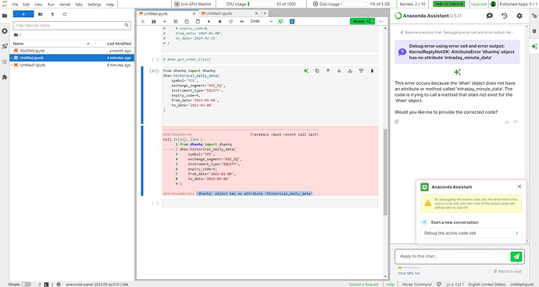The height and width of the screenshot is (287, 539).
Task: Open Anaconda Assistant settings gear
Action: point(519,16)
